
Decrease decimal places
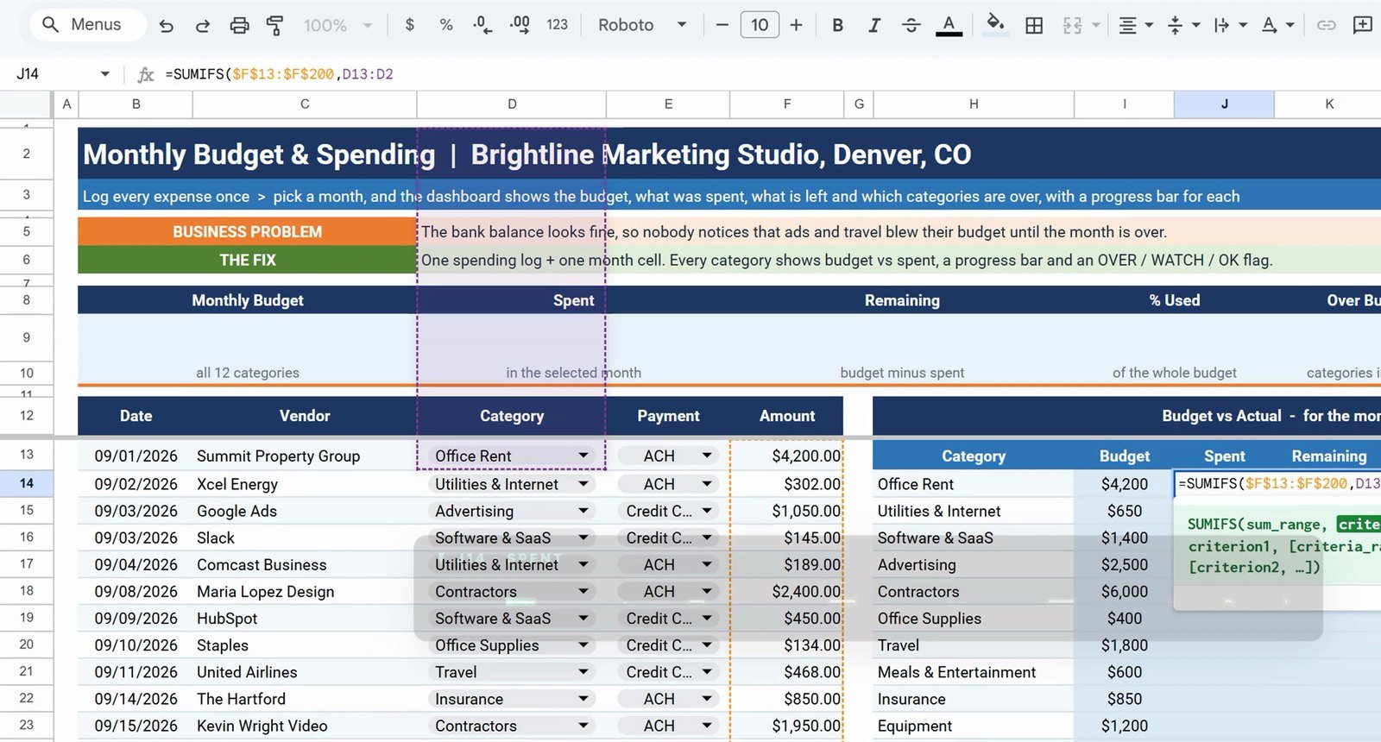coord(482,25)
